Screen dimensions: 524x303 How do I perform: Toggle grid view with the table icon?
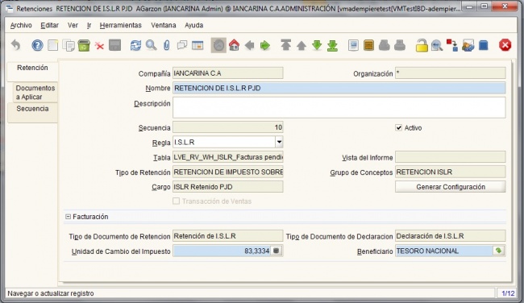[198, 45]
